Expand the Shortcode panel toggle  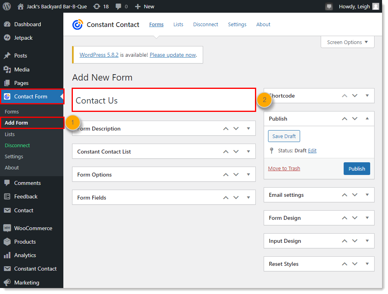[367, 96]
